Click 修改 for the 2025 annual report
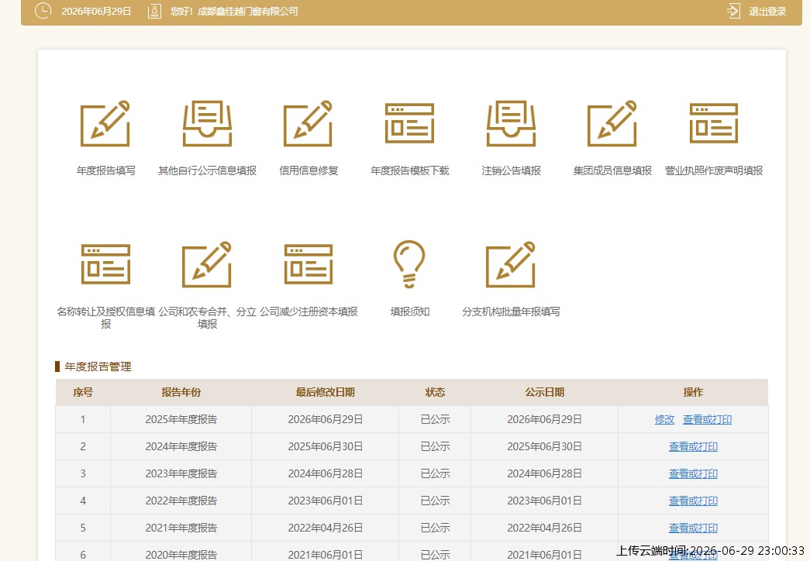Screen dimensions: 810x561 coord(664,419)
